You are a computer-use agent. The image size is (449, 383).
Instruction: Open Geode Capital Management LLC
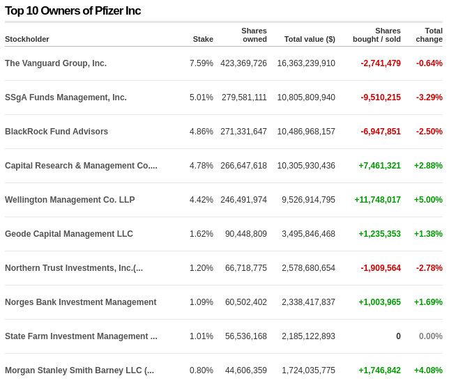pyautogui.click(x=69, y=234)
